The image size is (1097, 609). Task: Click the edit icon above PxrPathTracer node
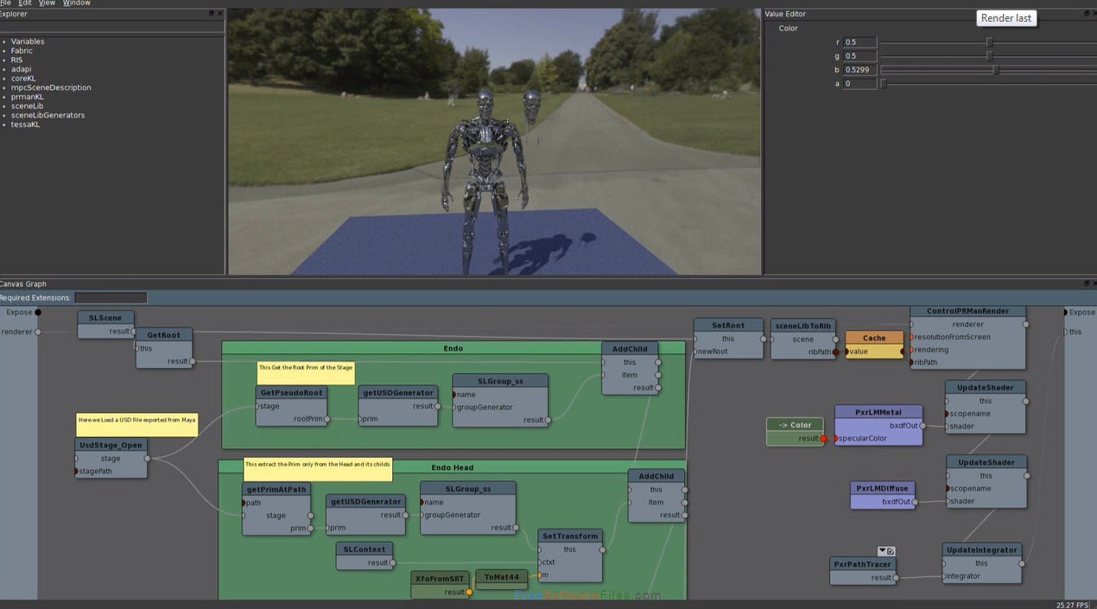coord(891,551)
